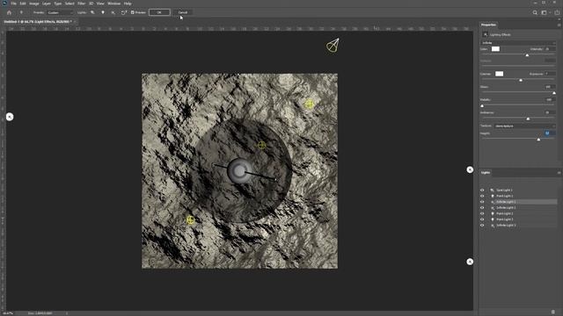Click the Intensity slider handle
The image size is (563, 316).
tap(527, 55)
